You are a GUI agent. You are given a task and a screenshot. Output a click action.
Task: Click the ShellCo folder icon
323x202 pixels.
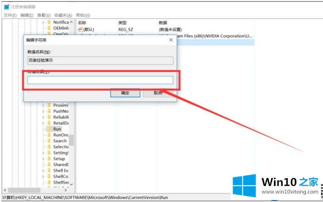click(x=49, y=177)
